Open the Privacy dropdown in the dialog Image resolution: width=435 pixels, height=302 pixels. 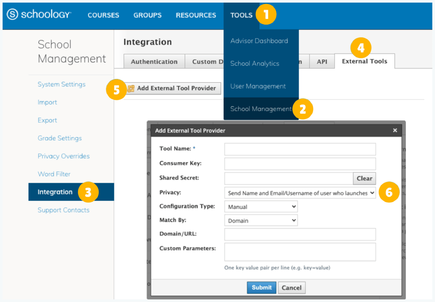point(300,193)
